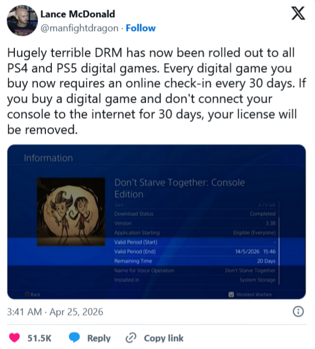Click the chain link copy icon
The height and width of the screenshot is (349, 315).
[x=131, y=338]
